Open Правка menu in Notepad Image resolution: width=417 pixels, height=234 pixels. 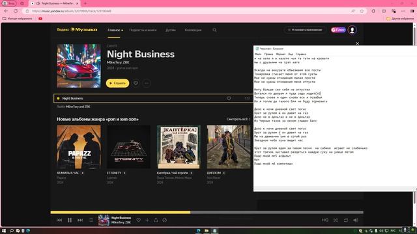coord(268,54)
